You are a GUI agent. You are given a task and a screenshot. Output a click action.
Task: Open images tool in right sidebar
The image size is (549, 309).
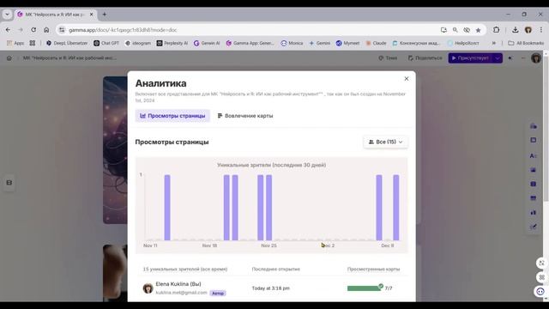tap(534, 170)
